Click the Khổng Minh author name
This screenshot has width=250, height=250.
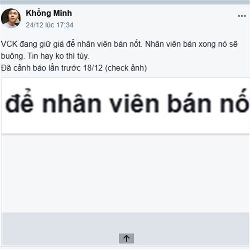49,13
